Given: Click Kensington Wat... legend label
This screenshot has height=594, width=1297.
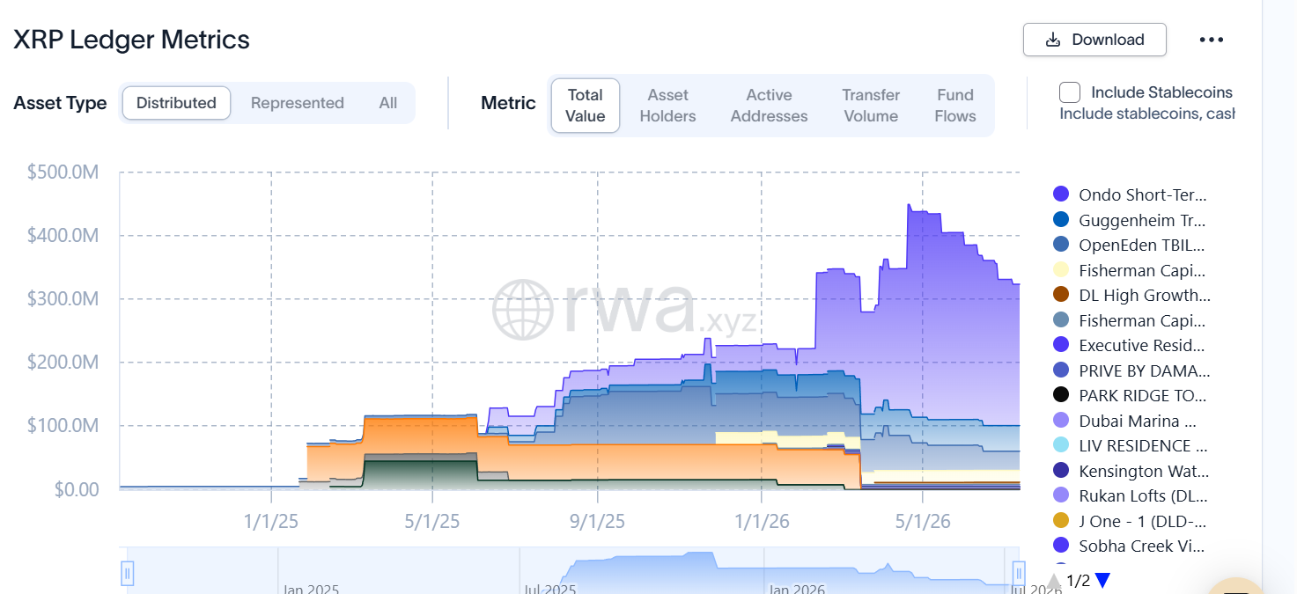Looking at the screenshot, I should [x=1144, y=471].
